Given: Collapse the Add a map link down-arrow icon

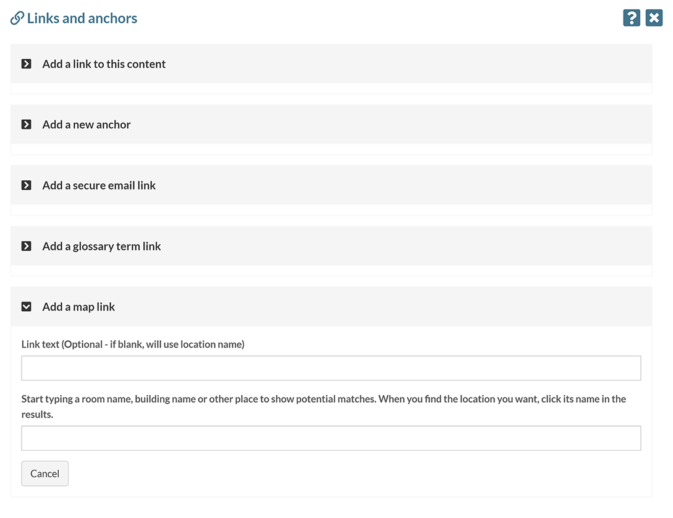Looking at the screenshot, I should click(x=27, y=306).
